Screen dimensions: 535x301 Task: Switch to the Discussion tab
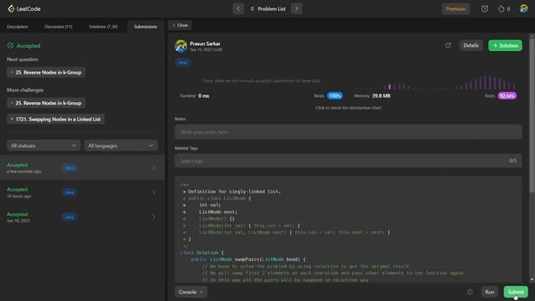[x=59, y=27]
